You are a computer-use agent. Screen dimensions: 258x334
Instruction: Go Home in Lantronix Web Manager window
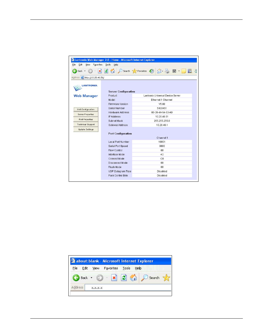(113, 71)
